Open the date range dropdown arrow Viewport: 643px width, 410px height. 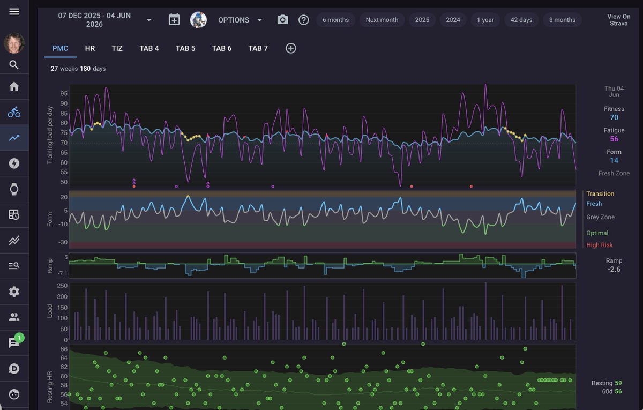point(149,20)
